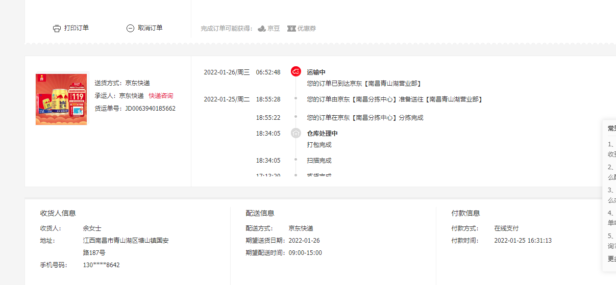Image resolution: width=616 pixels, height=285 pixels.
Task: Click recipient name 余女士
Action: click(x=92, y=228)
